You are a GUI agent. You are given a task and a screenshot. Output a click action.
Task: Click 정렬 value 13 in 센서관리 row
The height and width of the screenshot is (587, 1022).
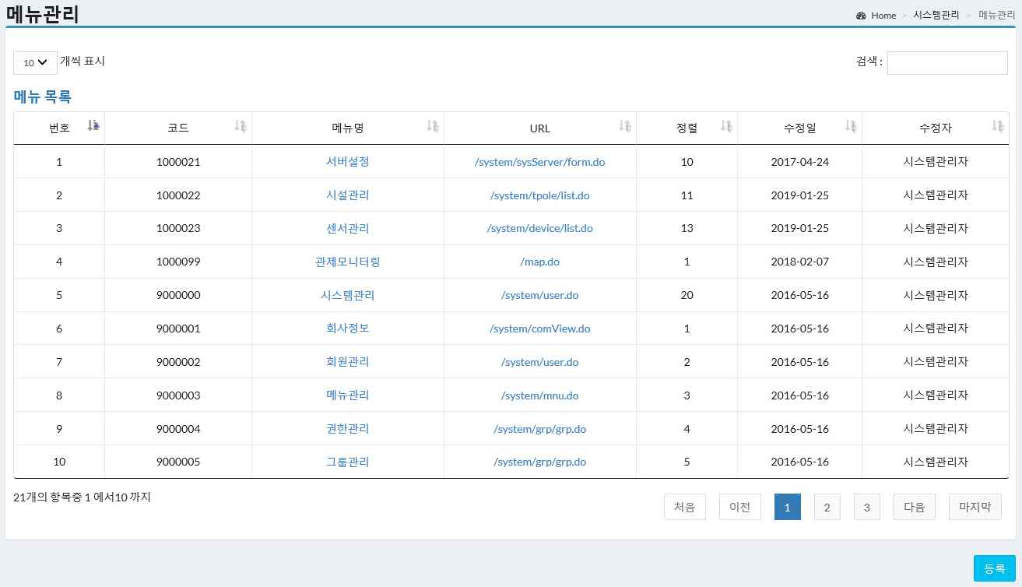click(x=687, y=229)
